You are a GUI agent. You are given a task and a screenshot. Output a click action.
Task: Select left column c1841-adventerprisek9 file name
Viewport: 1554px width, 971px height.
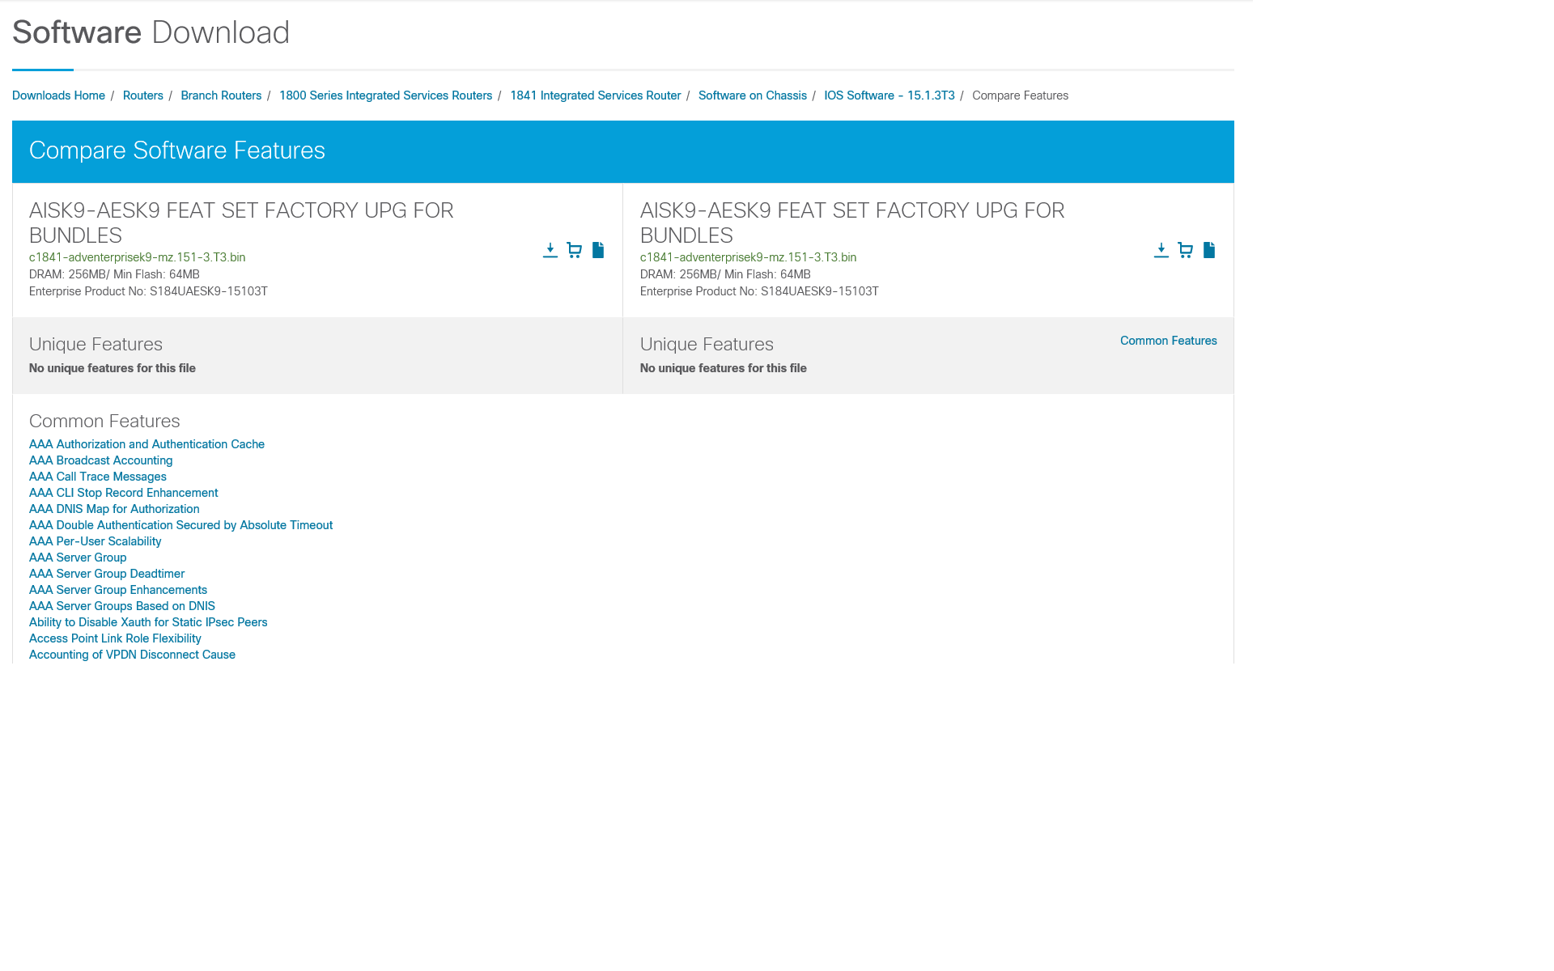137,257
